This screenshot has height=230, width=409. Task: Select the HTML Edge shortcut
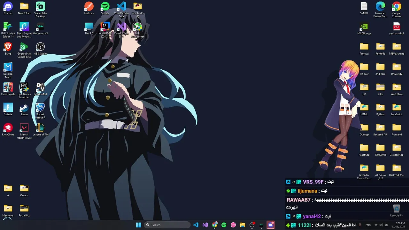pos(364,109)
